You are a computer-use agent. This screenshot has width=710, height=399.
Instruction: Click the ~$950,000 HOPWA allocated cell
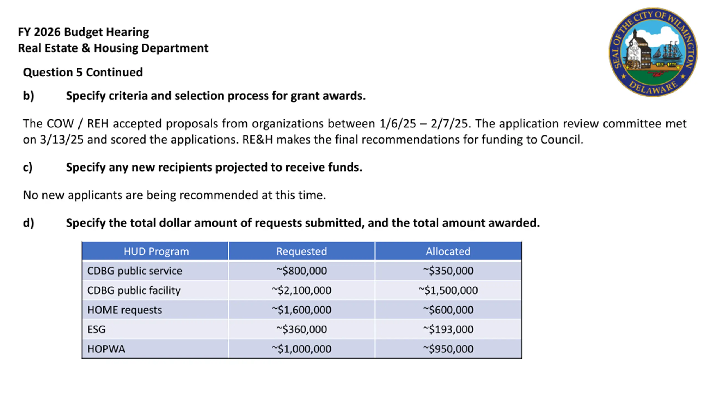(448, 349)
